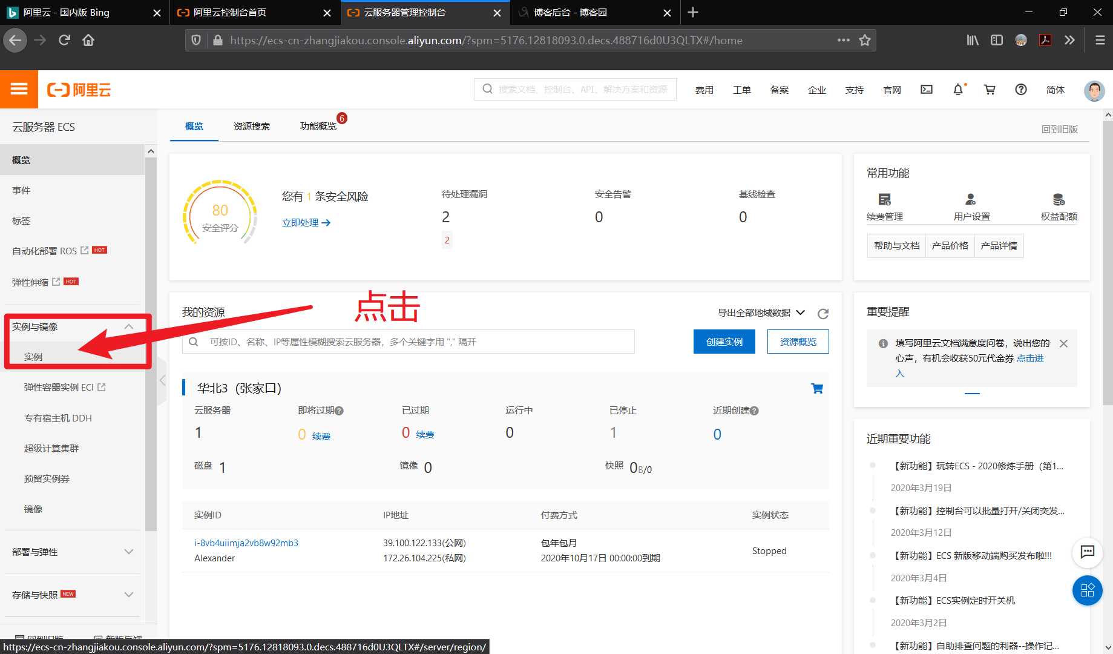
Task: Click the blue cart icon for 华北3 region
Action: click(x=817, y=388)
